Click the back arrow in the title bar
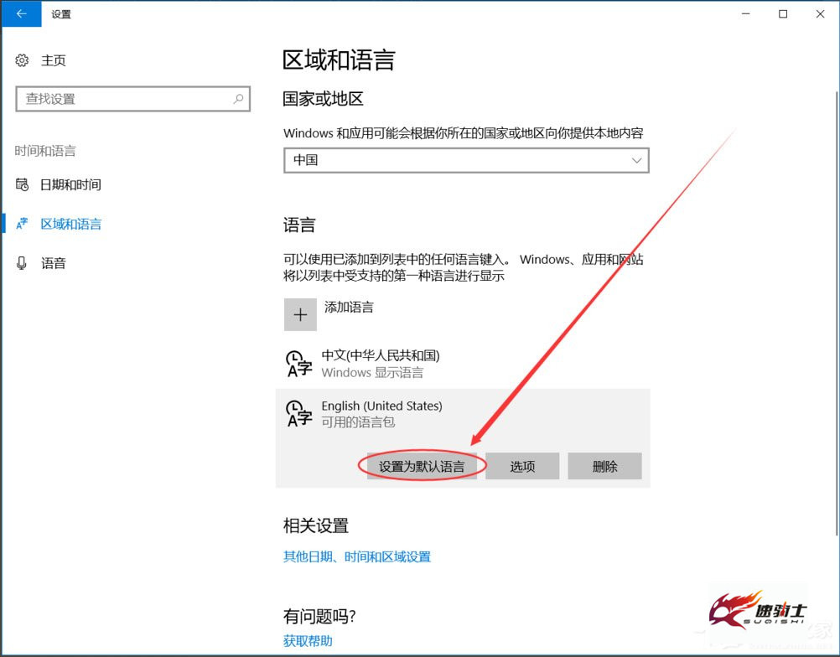Screen dimensions: 840x657 [x=22, y=14]
